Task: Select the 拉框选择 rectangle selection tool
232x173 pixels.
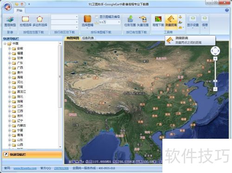Action: point(26,21)
